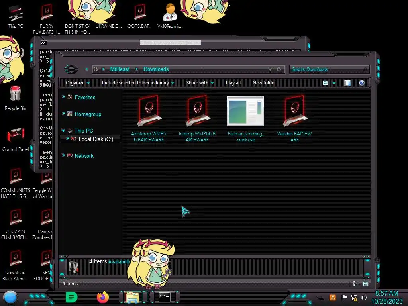Image resolution: width=408 pixels, height=306 pixels.
Task: Click the Explorer back/forward navigation emblem
Action: click(71, 69)
